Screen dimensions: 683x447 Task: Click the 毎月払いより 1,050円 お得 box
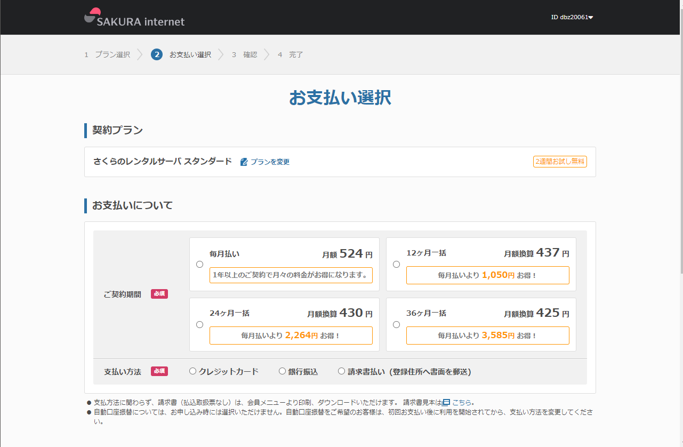pyautogui.click(x=488, y=275)
